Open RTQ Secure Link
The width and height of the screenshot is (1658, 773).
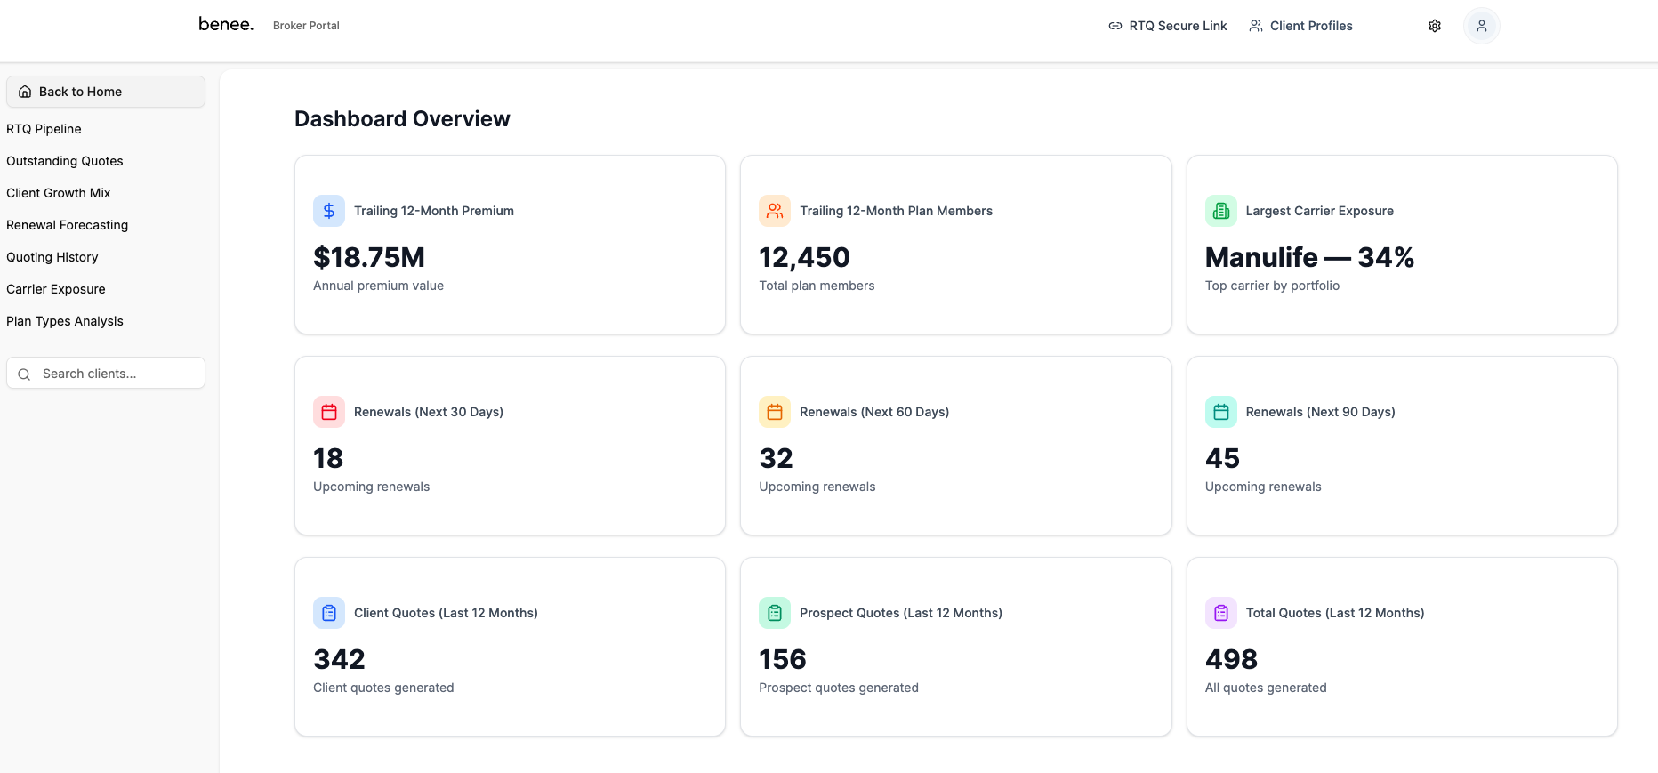pos(1167,26)
